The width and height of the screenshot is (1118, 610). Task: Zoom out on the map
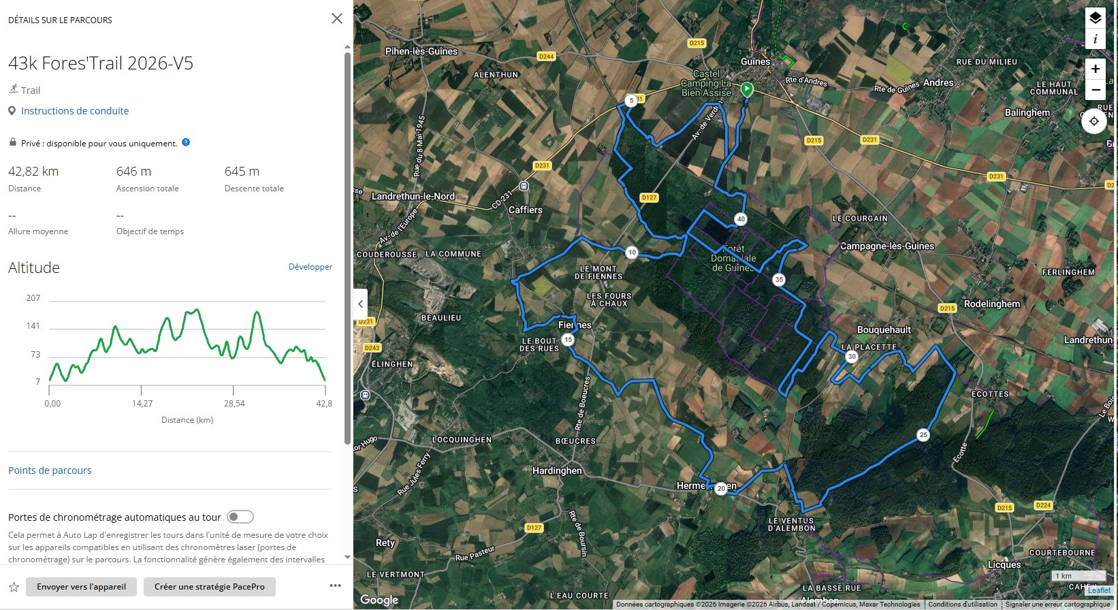1095,90
